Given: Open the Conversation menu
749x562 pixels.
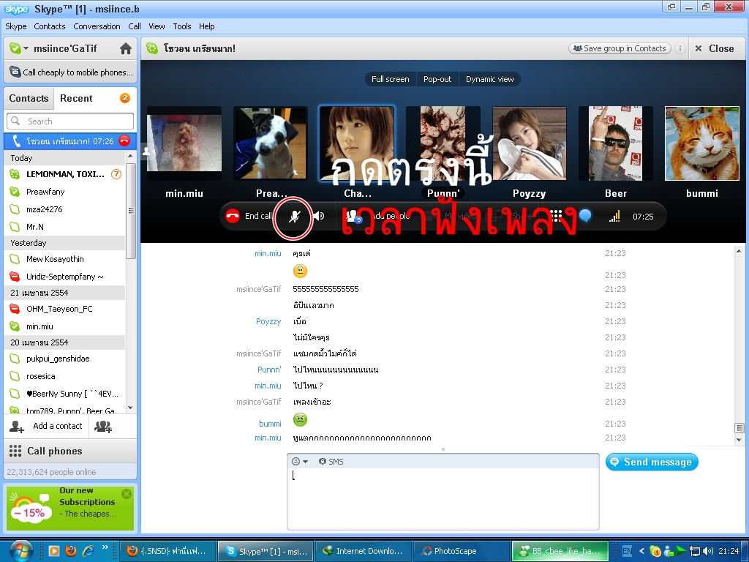Looking at the screenshot, I should point(97,26).
